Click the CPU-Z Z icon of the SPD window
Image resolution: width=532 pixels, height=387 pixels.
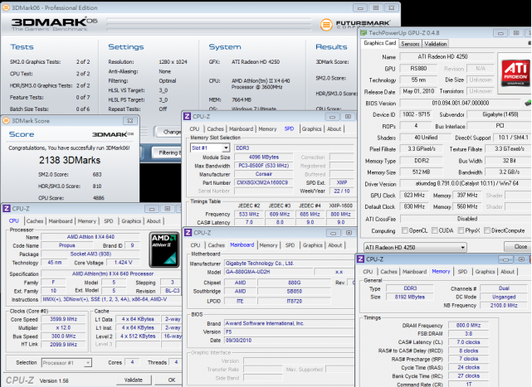(x=188, y=117)
